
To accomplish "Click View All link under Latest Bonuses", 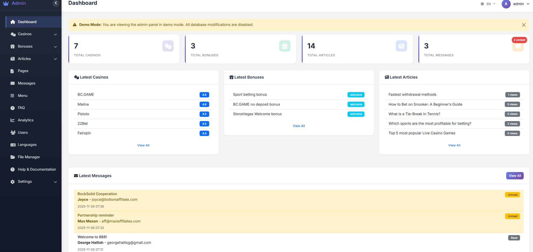I will (x=299, y=126).
